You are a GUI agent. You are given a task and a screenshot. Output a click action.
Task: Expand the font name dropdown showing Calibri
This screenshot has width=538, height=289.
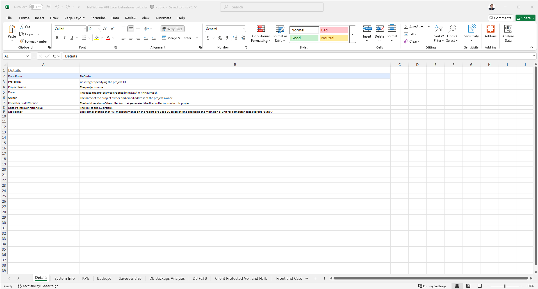(x=85, y=29)
